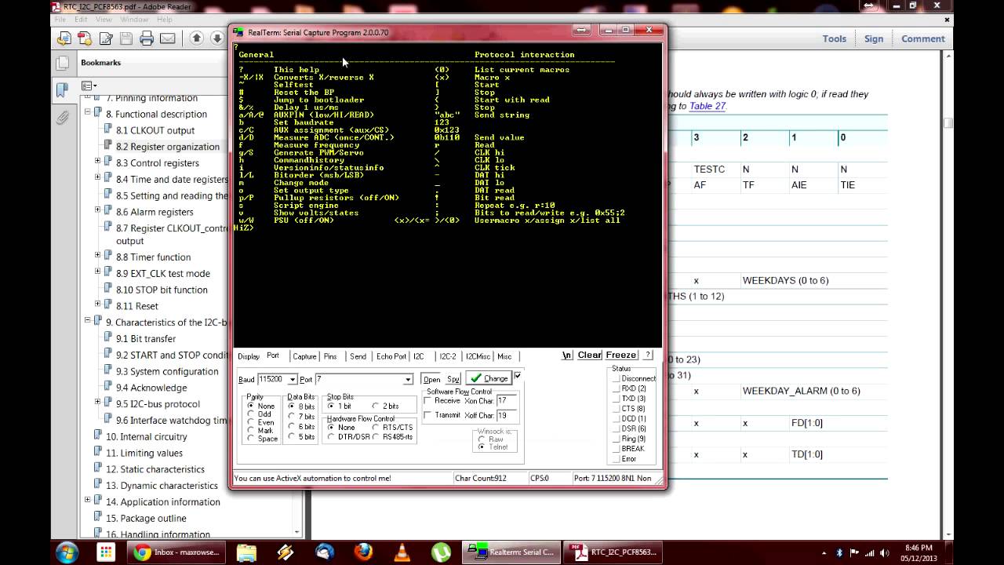The height and width of the screenshot is (565, 1004).
Task: Click the RealTerm title bar application icon
Action: [239, 32]
